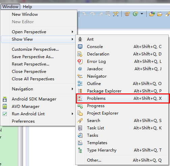Click the New Java Package toolbar icon
The width and height of the screenshot is (170, 166).
click(x=127, y=14)
